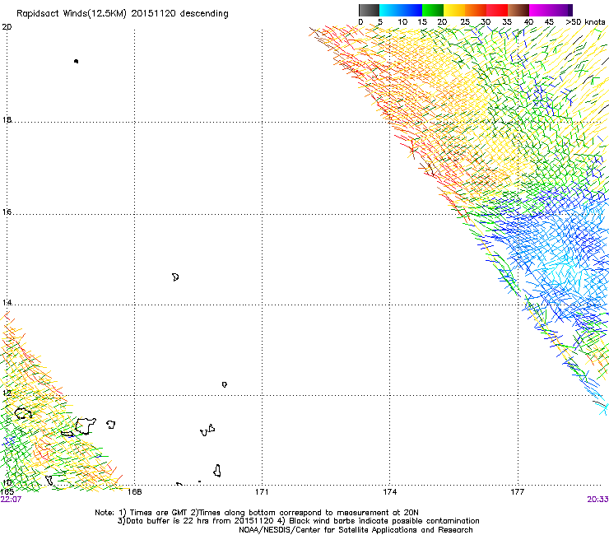609x535 pixels.
Task: Click the longitude label '171'
Action: [262, 492]
